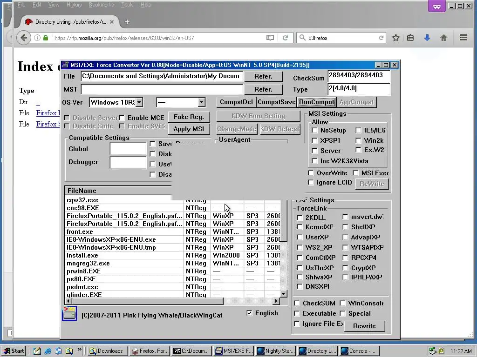
Task: Click the CompatSave button
Action: pyautogui.click(x=276, y=102)
